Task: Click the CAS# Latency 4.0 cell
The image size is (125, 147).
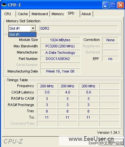Action: click(68, 92)
